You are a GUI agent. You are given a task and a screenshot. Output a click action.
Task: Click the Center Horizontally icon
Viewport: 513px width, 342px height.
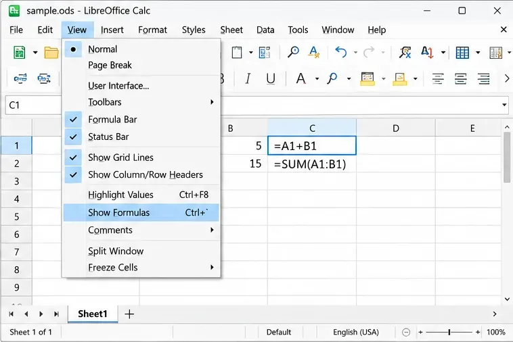[461, 78]
